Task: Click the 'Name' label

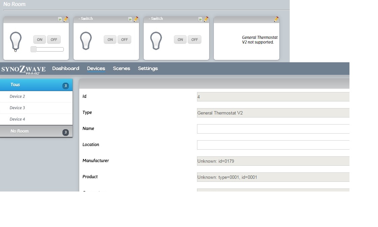Action: click(x=88, y=129)
